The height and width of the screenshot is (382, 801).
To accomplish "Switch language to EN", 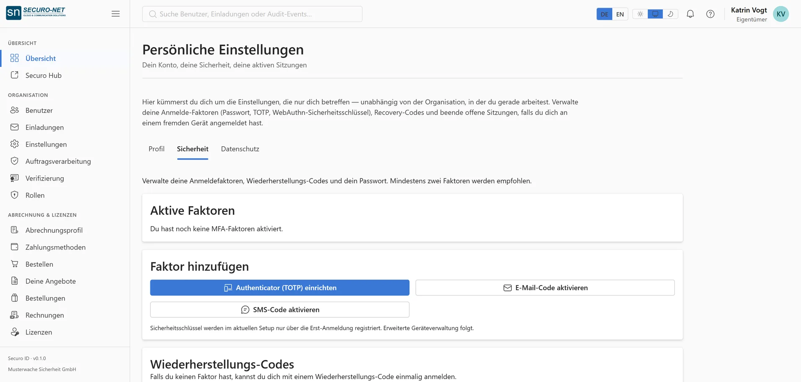I will (x=620, y=14).
